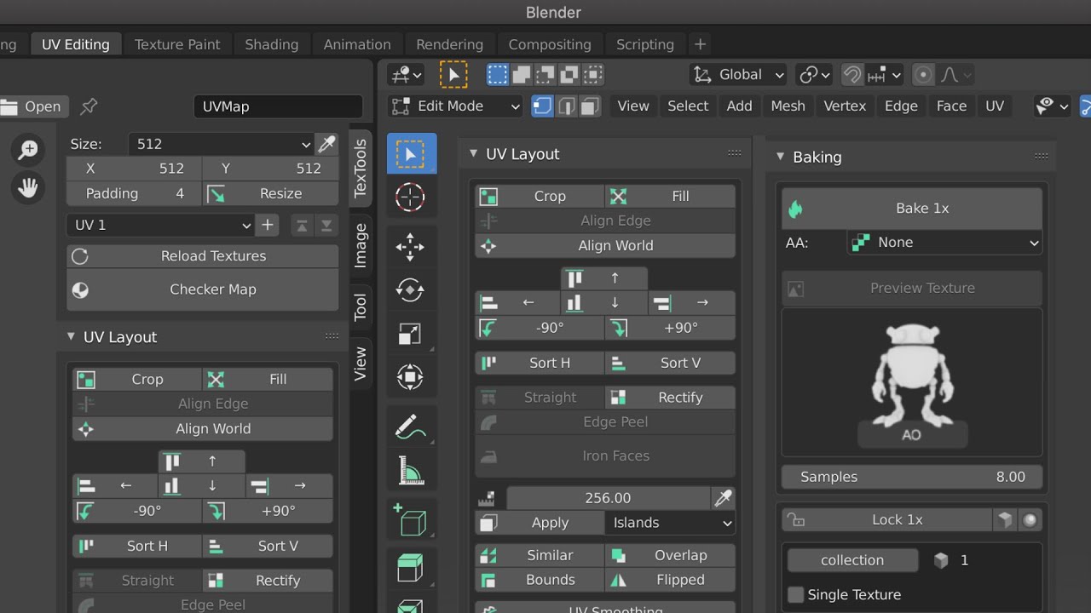Collapse the UV Layout panel in viewport

tap(473, 153)
